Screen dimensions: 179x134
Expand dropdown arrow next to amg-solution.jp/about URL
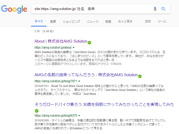coord(74,48)
